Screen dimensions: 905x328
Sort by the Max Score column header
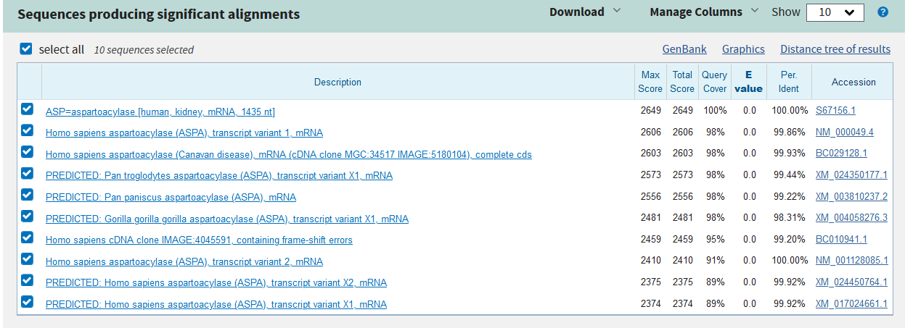coord(650,82)
